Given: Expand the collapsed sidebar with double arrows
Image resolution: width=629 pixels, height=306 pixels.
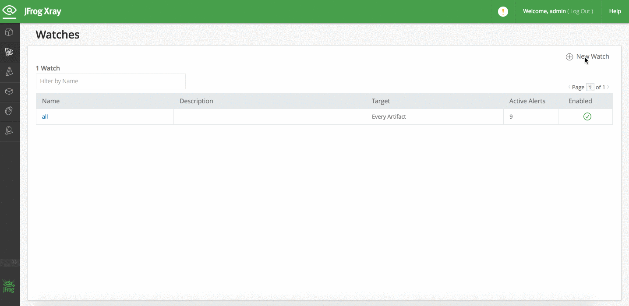Looking at the screenshot, I should 10,262.
